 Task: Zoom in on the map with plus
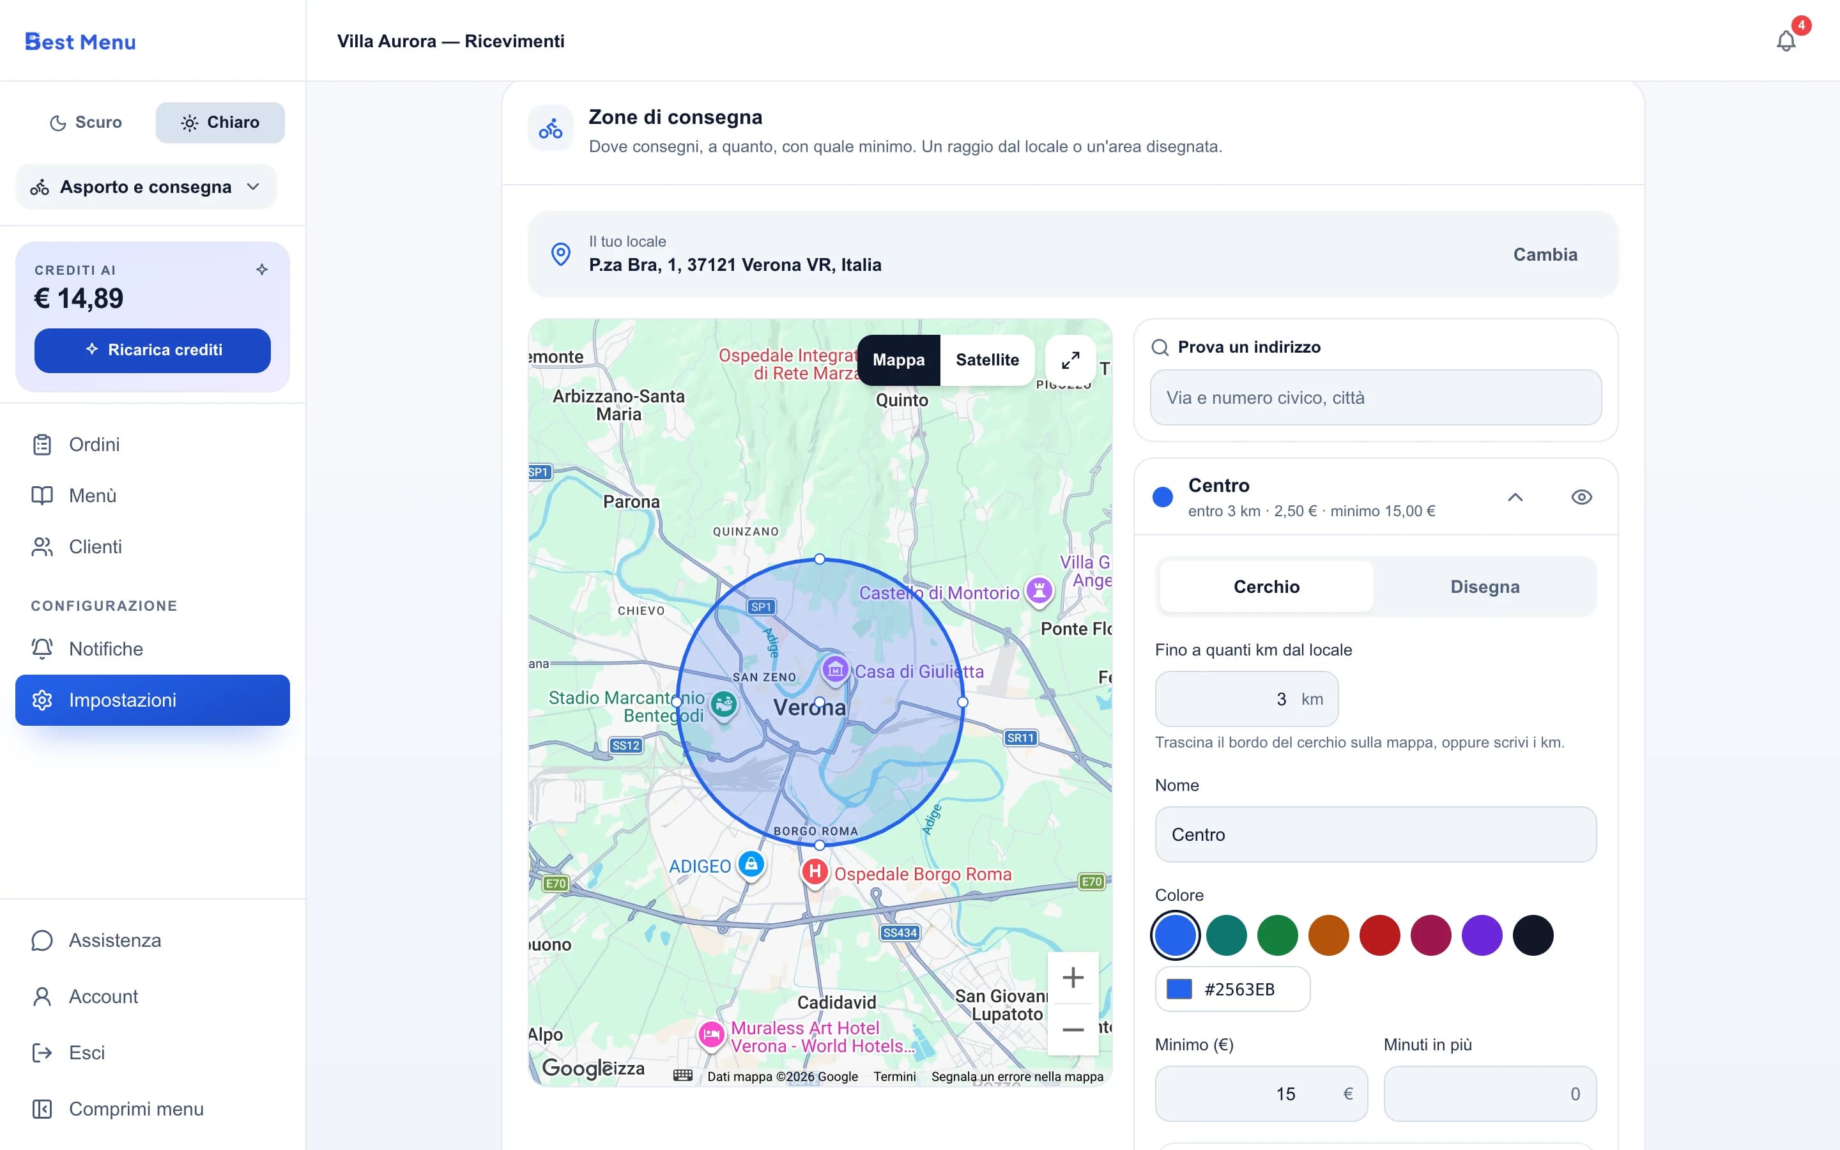pyautogui.click(x=1073, y=977)
